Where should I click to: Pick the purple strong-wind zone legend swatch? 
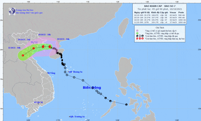(137, 30)
